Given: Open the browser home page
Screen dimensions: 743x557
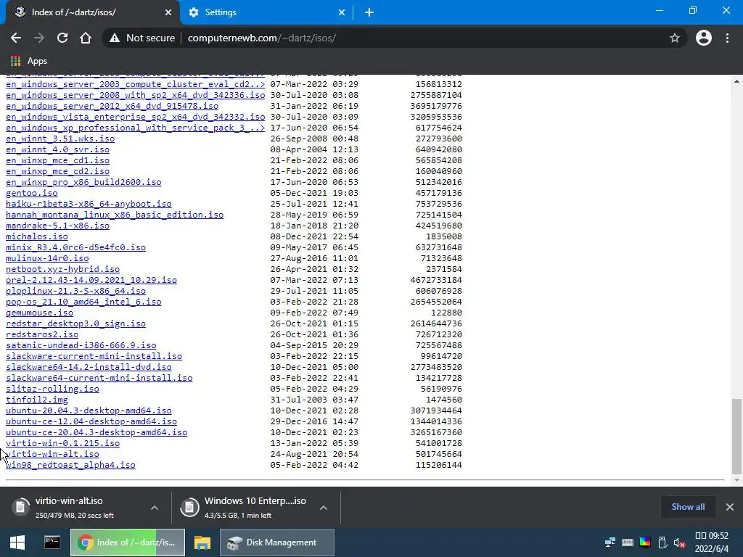Looking at the screenshot, I should tap(86, 38).
